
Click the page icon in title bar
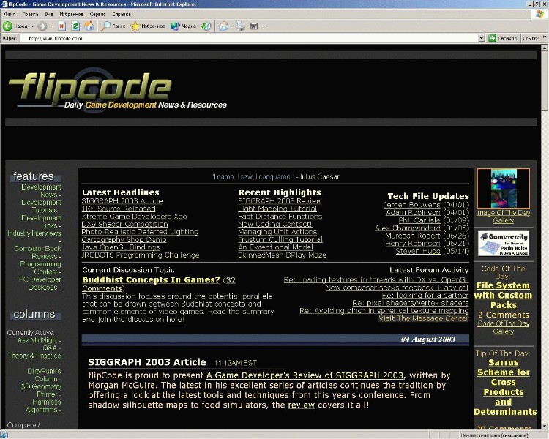click(4, 4)
